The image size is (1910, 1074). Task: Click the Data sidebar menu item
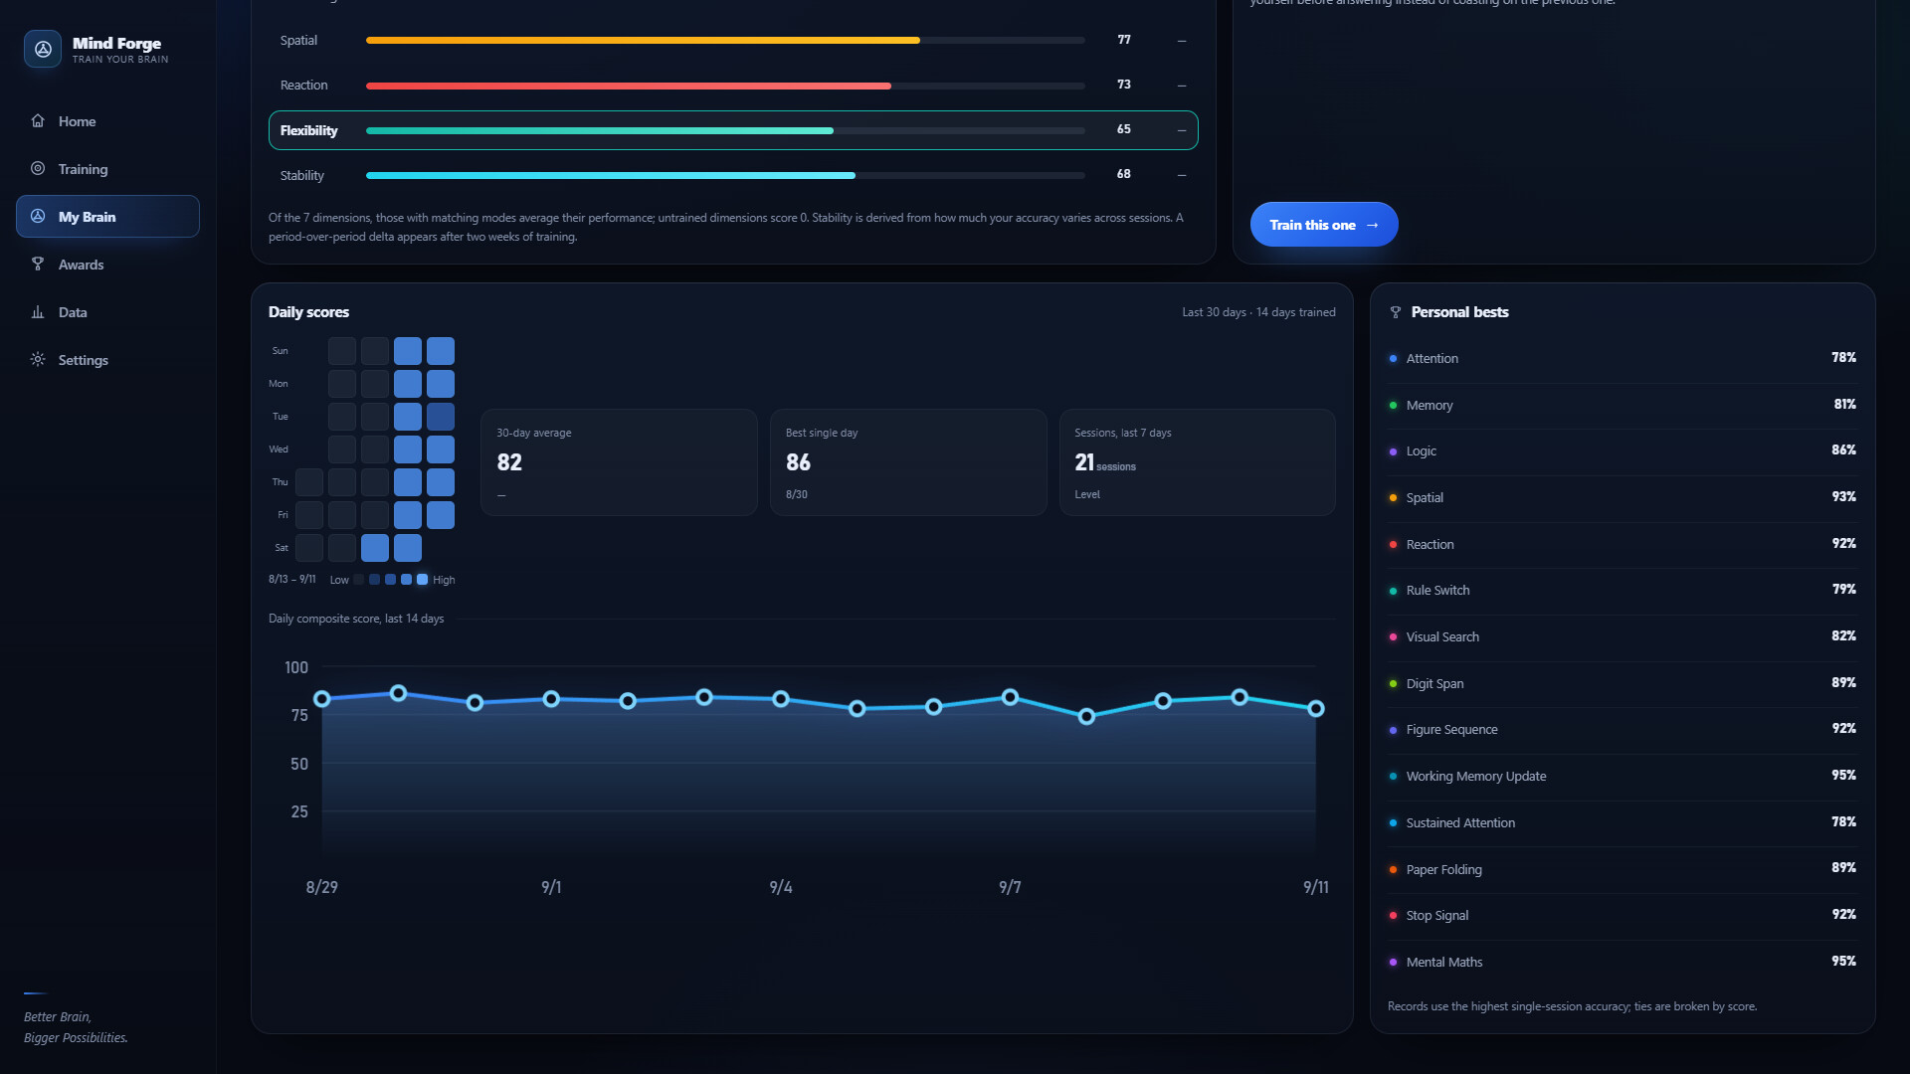pos(107,312)
